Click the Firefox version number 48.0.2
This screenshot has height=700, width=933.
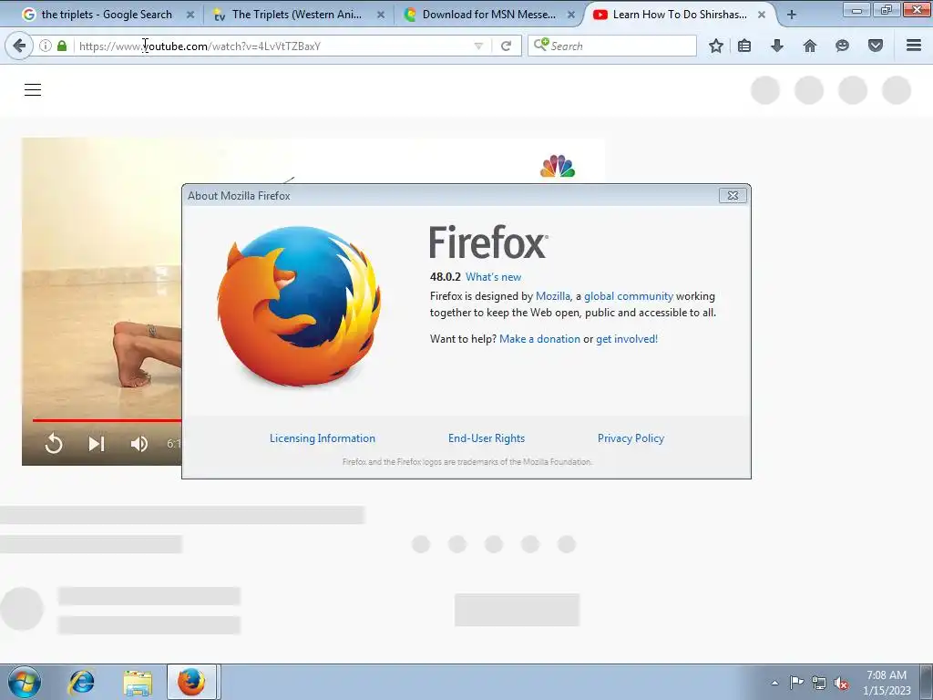445,277
